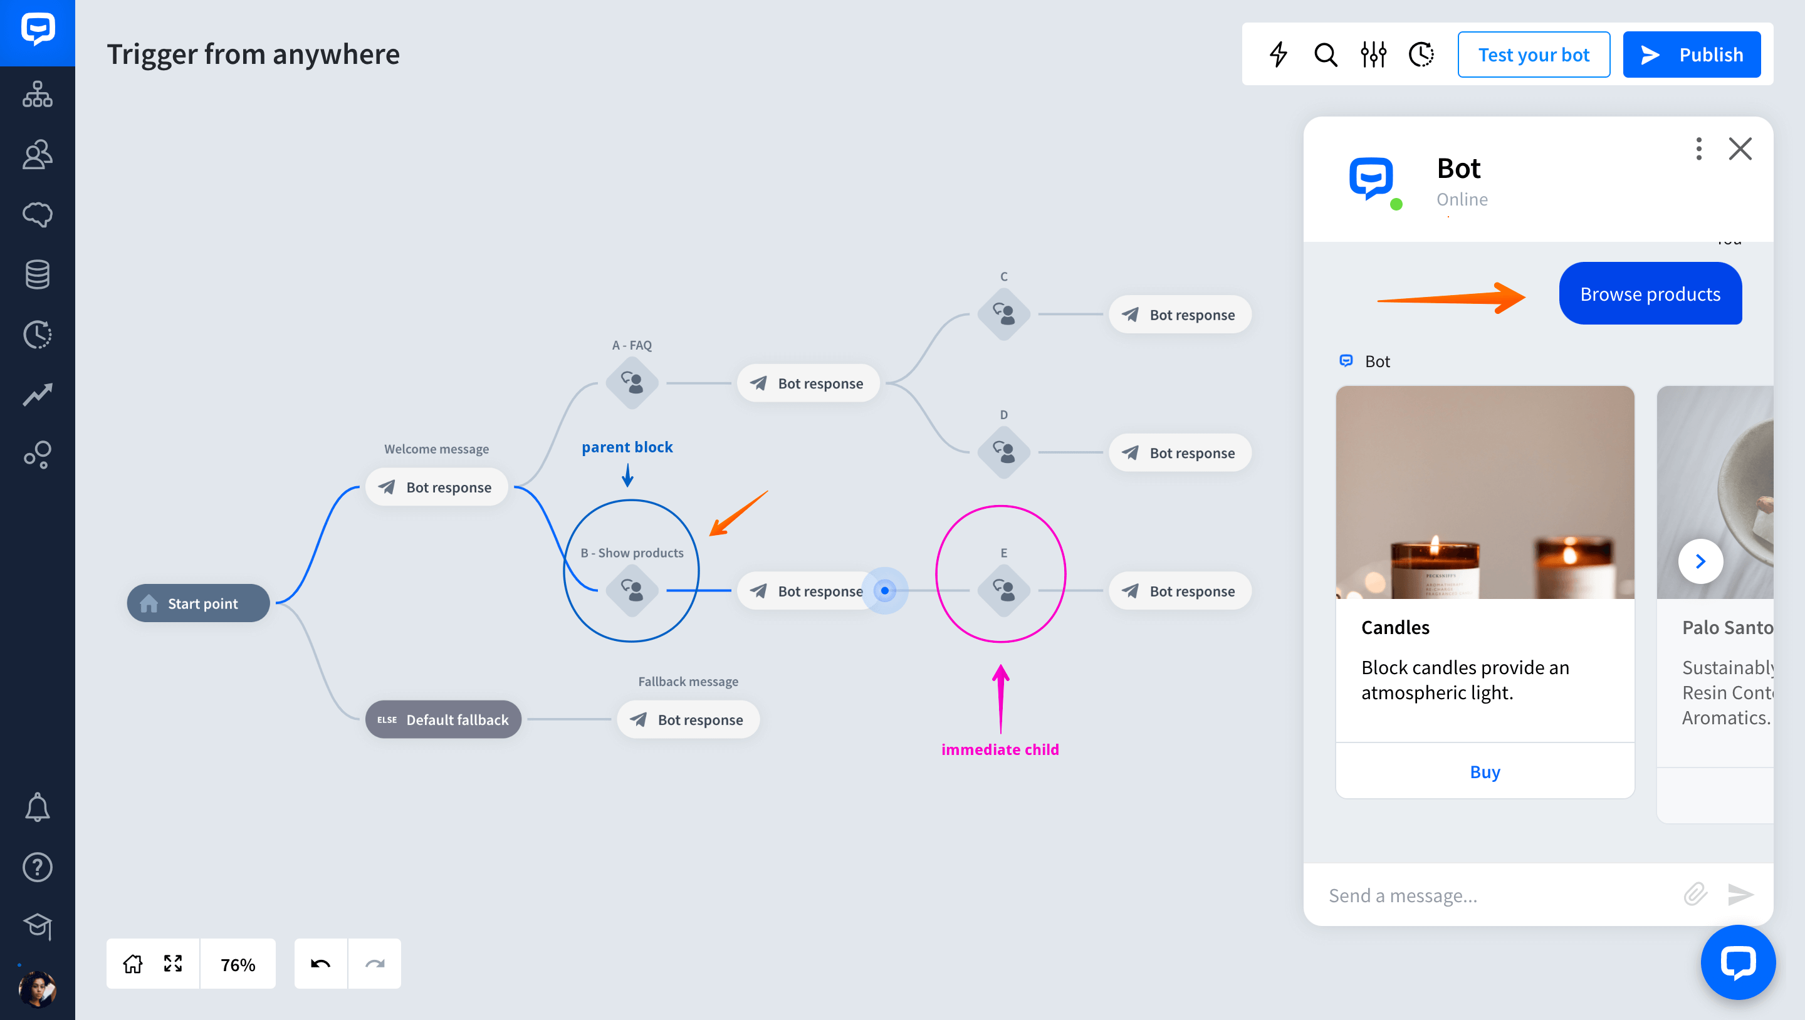Click fit-to-screen expand canvas icon
Image resolution: width=1805 pixels, height=1020 pixels.
[173, 964]
